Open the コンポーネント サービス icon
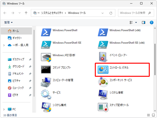Viewport: 157px width, 118px height. (x=103, y=82)
